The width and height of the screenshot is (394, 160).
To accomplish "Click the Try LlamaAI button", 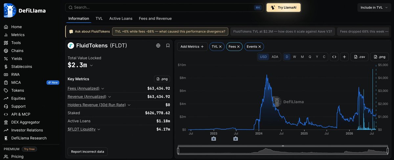I will tap(283, 8).
